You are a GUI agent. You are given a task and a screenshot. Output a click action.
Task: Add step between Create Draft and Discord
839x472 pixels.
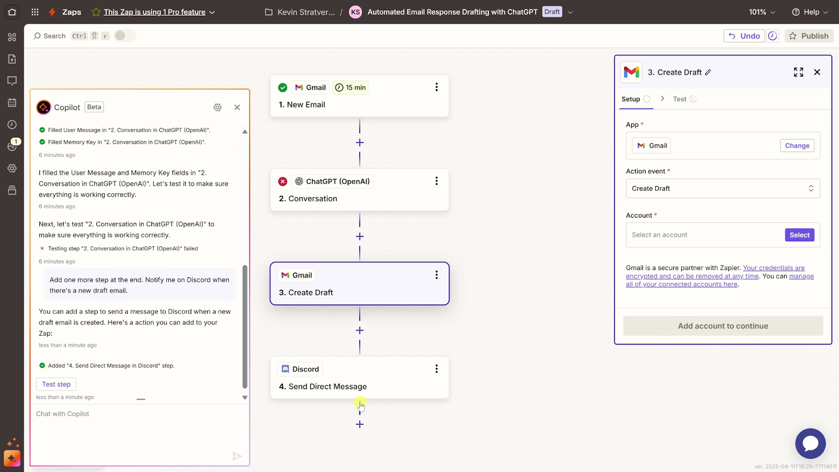click(x=360, y=330)
